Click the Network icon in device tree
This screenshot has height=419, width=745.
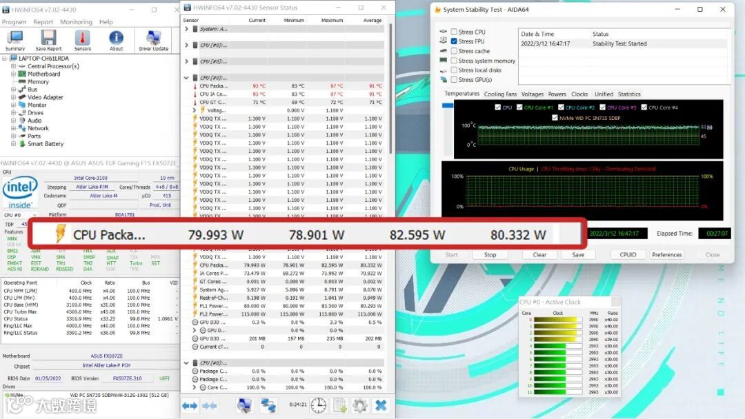(x=22, y=128)
